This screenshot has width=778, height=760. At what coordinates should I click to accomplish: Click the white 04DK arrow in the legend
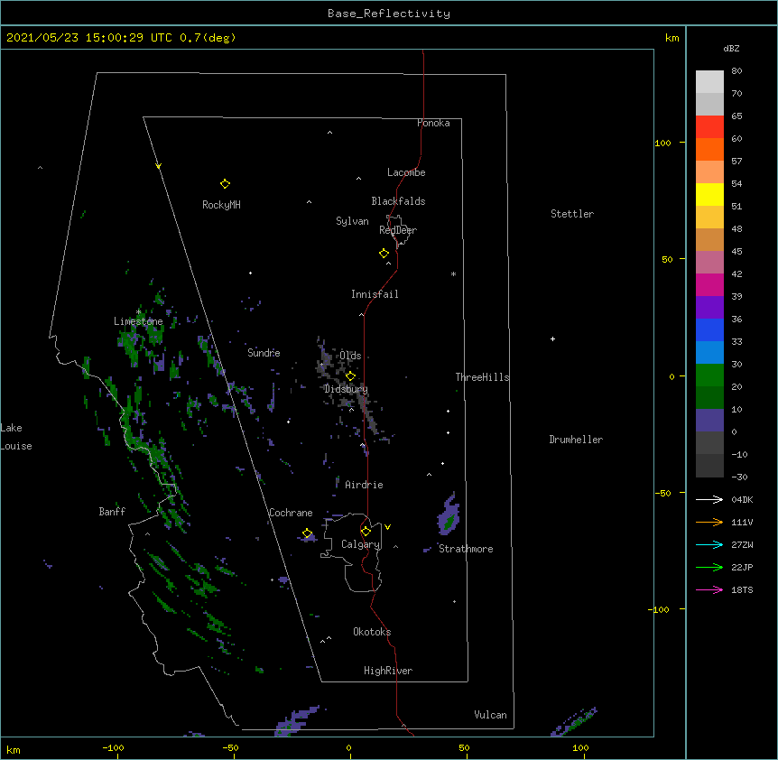[709, 499]
